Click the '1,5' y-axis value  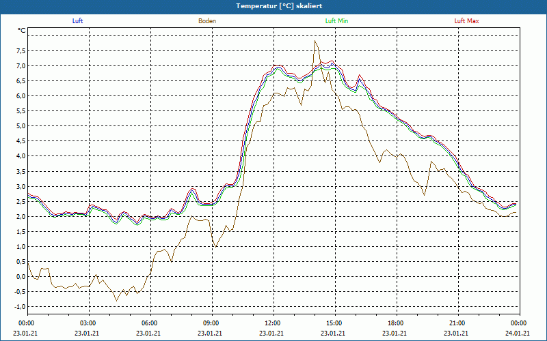click(x=21, y=232)
